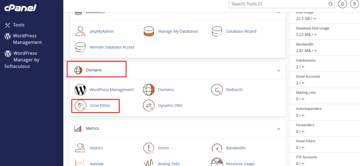360x166 pixels.
Task: Open the Analog Stats link
Action: (x=169, y=164)
